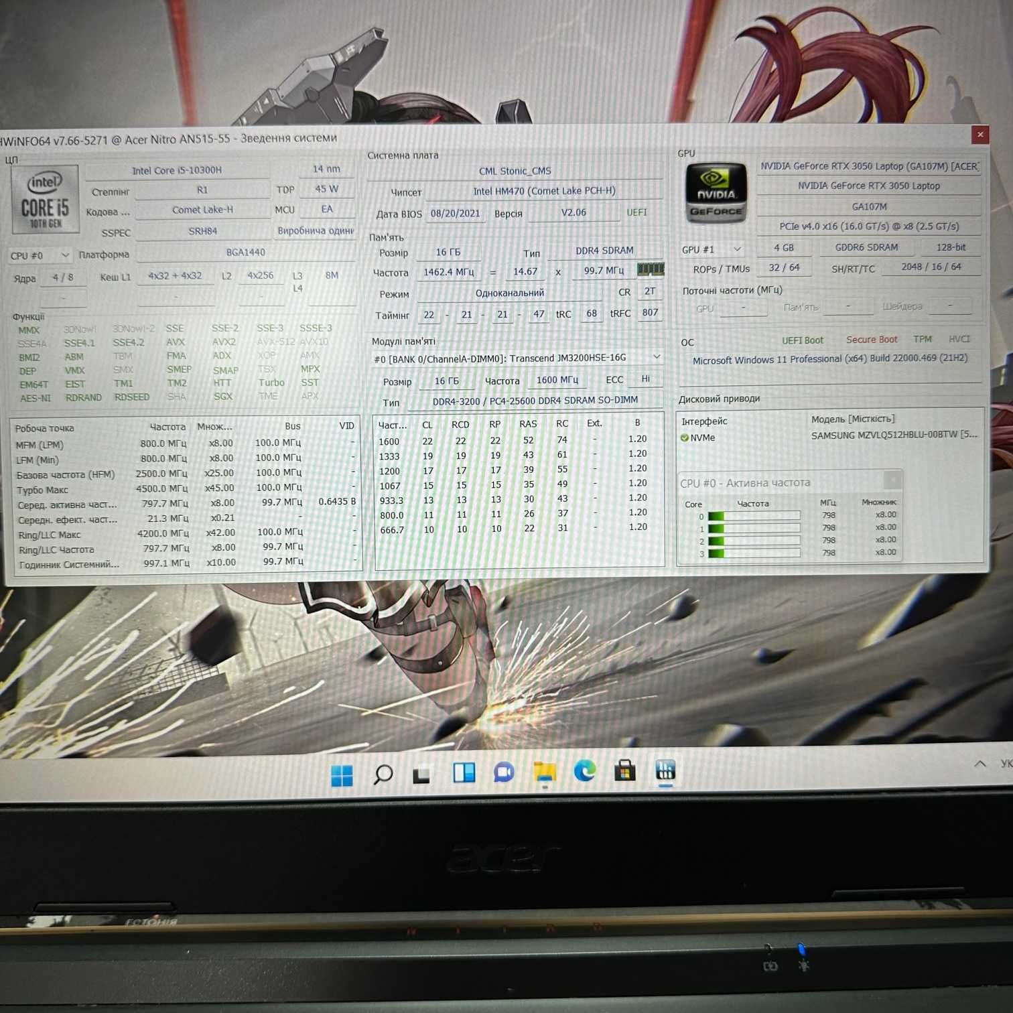
Task: Close the HWiNFO64 system summary window
Action: tap(980, 135)
